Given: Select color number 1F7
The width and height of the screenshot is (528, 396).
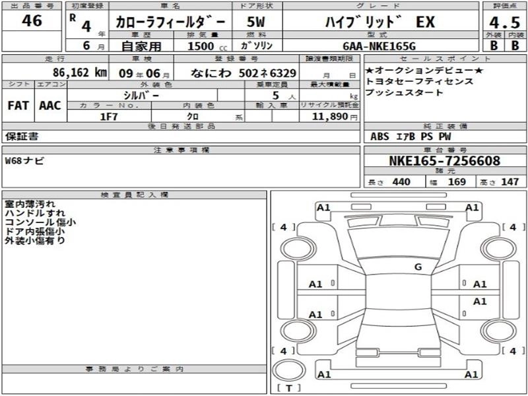Looking at the screenshot, I should pyautogui.click(x=109, y=117).
